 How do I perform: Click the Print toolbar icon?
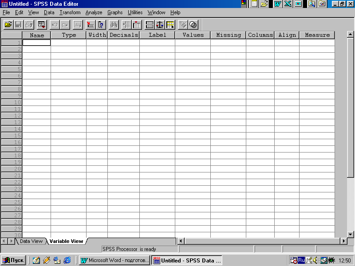pos(29,25)
